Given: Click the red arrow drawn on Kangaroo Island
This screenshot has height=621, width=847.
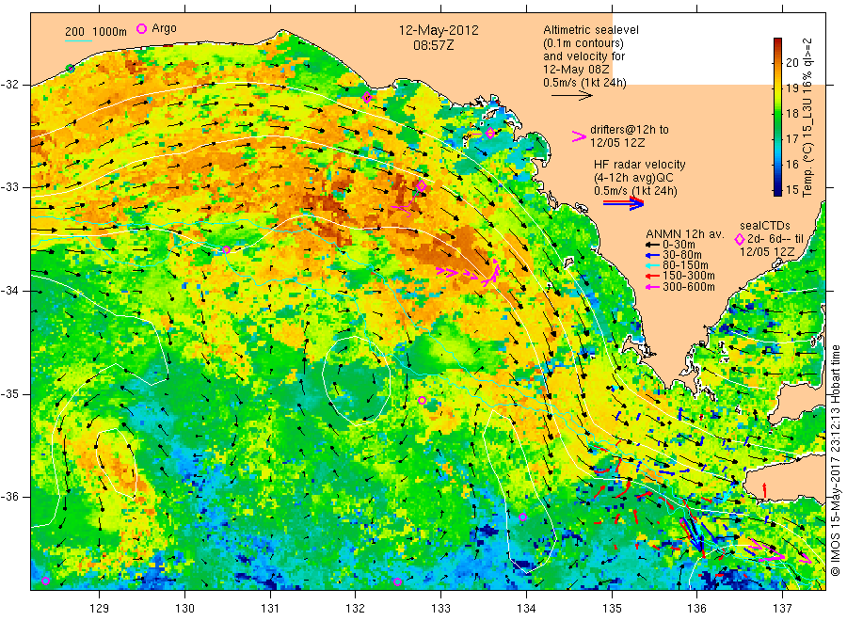Looking at the screenshot, I should (764, 490).
